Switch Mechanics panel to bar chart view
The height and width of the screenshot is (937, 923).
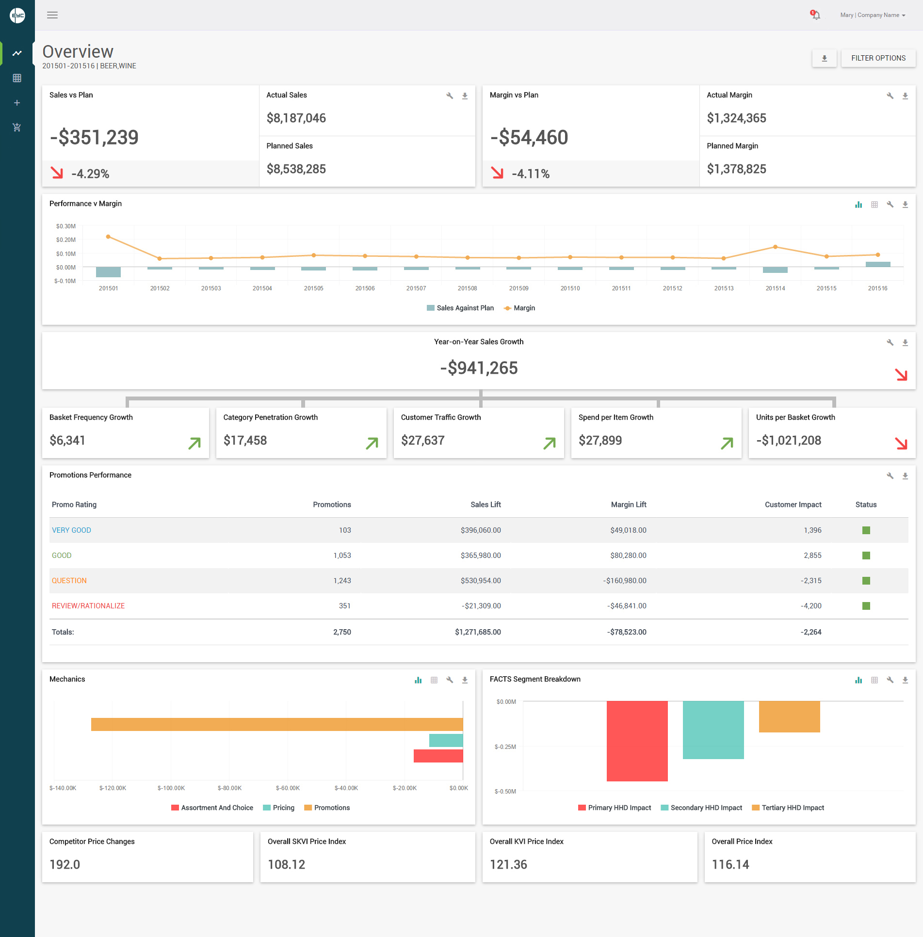point(418,680)
